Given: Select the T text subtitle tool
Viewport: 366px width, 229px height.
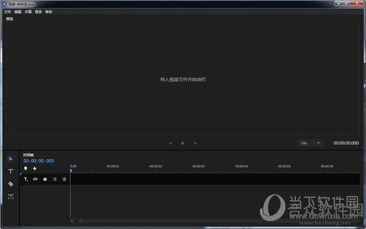Looking at the screenshot, I should click(10, 171).
